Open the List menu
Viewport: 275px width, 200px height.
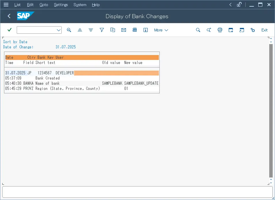pyautogui.click(x=17, y=5)
